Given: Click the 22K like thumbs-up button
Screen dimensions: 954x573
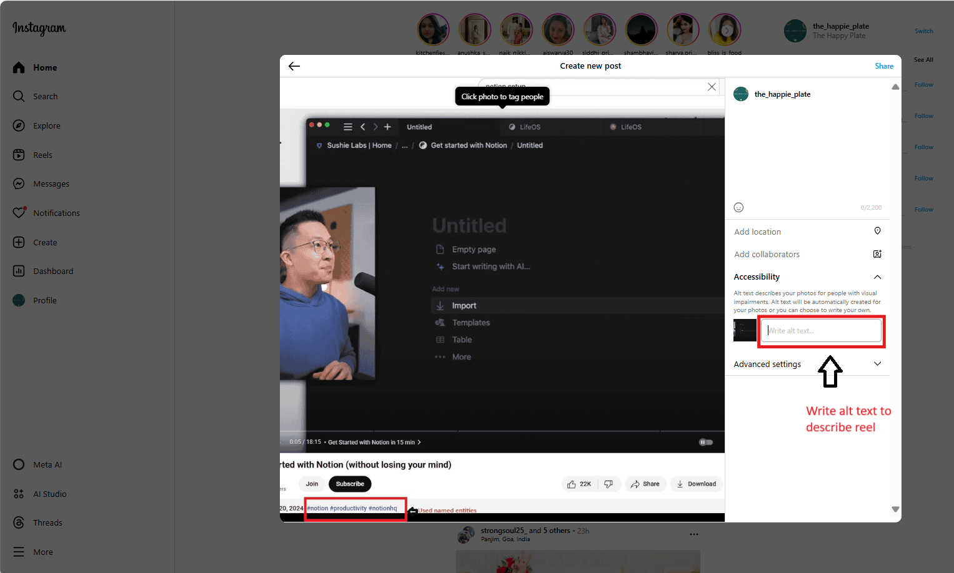Looking at the screenshot, I should pyautogui.click(x=579, y=484).
